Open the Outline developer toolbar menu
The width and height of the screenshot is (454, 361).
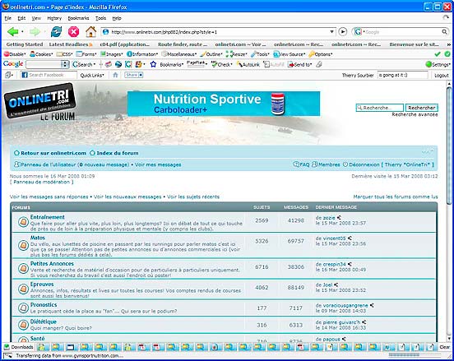click(211, 54)
